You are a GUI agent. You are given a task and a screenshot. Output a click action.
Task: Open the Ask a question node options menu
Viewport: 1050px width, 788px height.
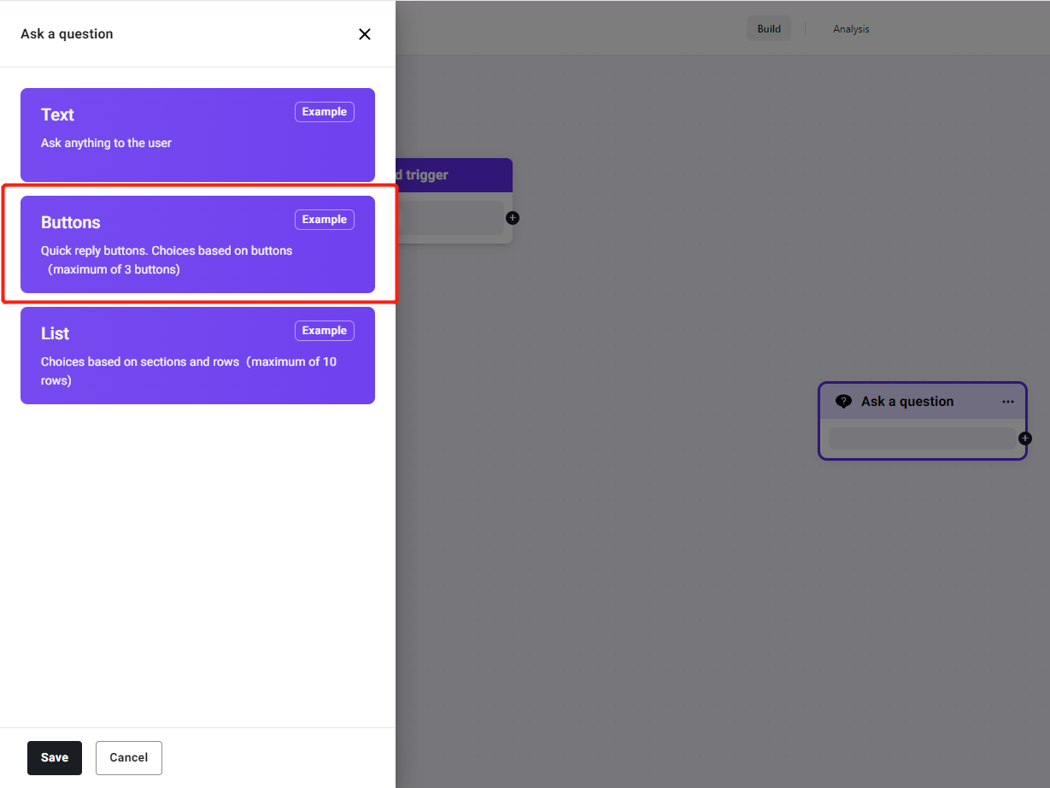tap(1008, 402)
